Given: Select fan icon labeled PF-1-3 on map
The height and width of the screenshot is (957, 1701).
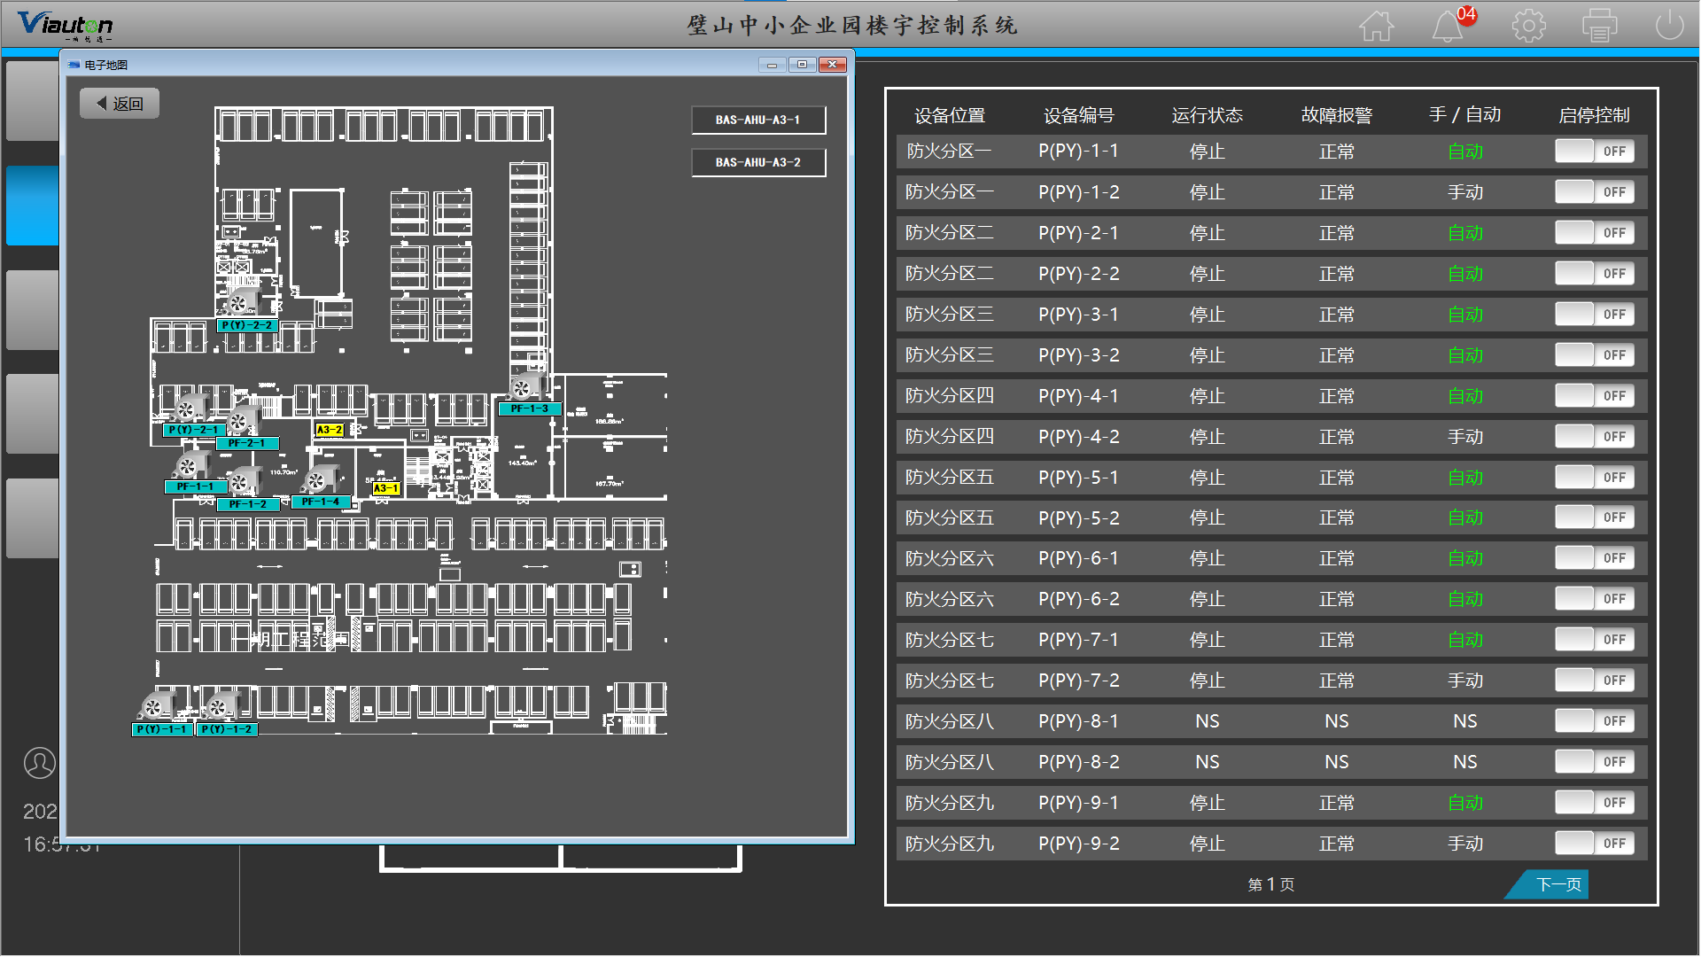Looking at the screenshot, I should [523, 388].
